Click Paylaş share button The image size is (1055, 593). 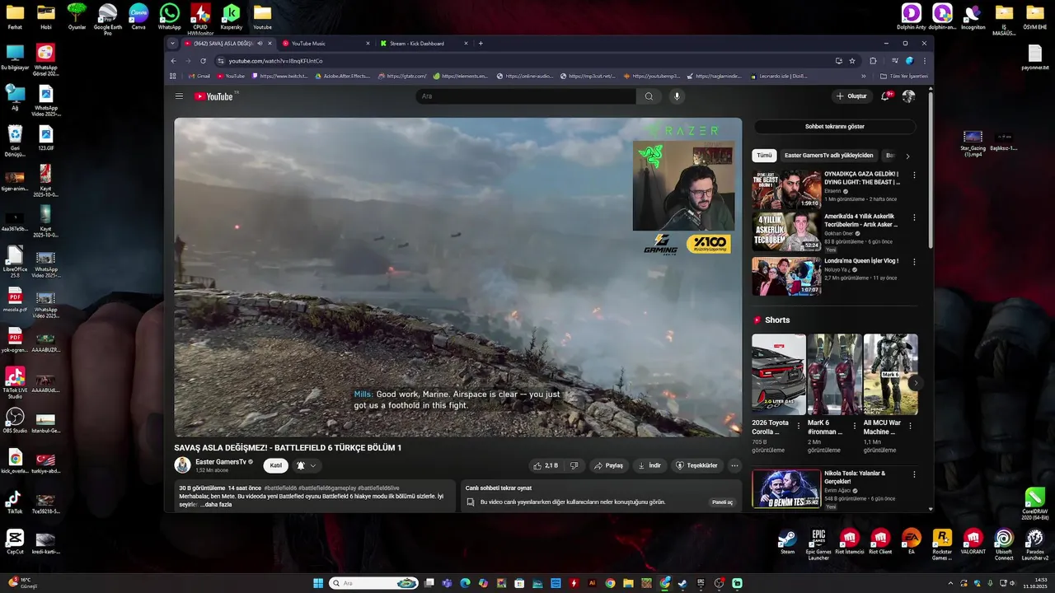coord(609,465)
